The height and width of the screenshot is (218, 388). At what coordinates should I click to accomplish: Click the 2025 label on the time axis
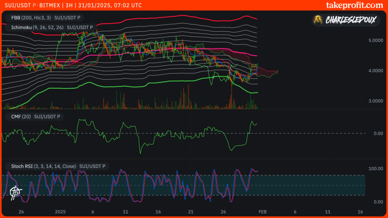(59, 212)
